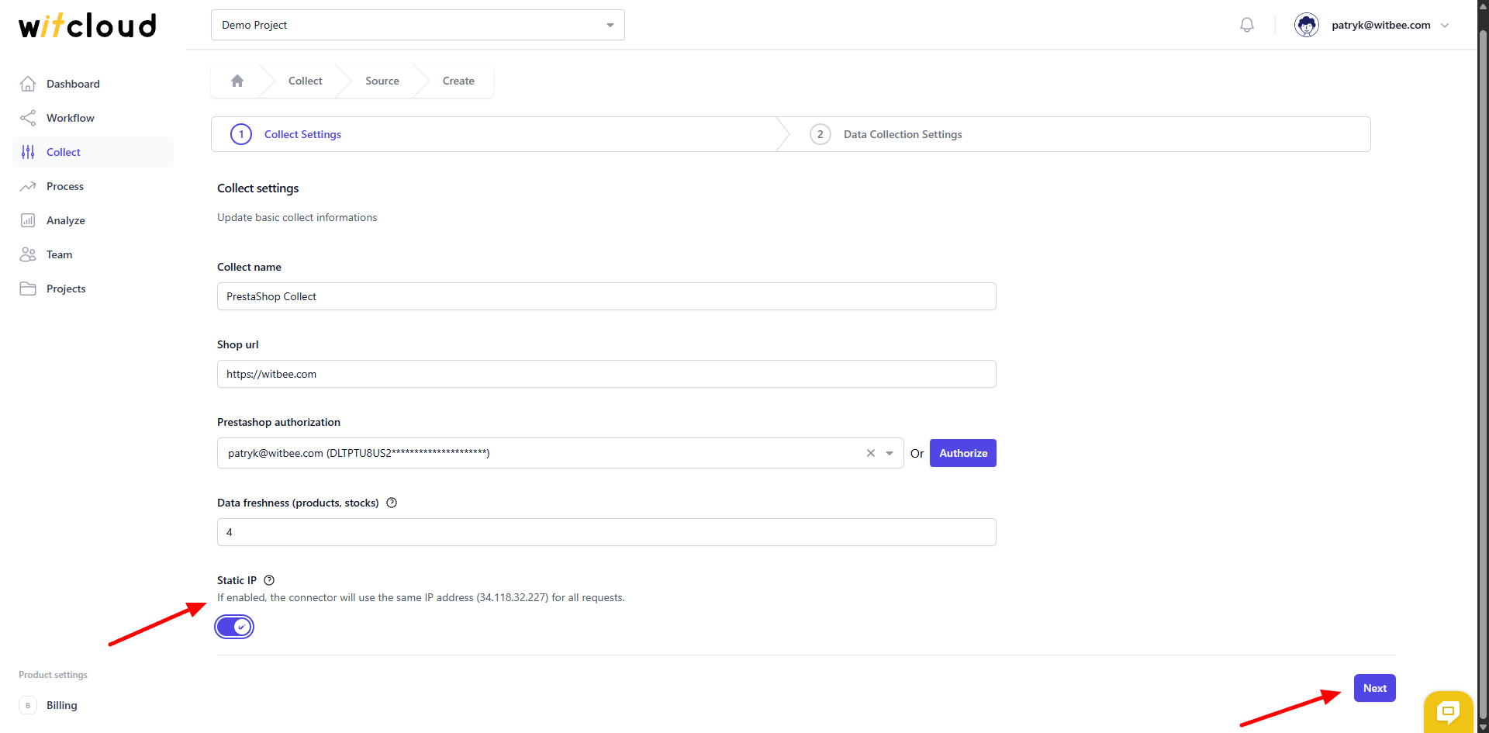Open Process in the sidebar
Image resolution: width=1489 pixels, height=733 pixels.
[x=93, y=186]
